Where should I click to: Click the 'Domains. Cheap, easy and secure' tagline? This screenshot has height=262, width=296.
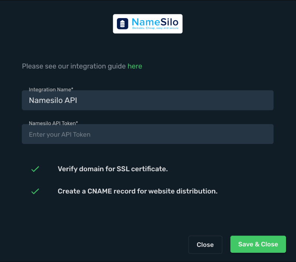pos(155,28)
